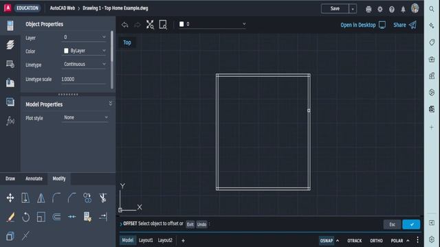The image size is (440, 247).
Task: Open f(x) panel in left sidebar
Action: click(10, 121)
